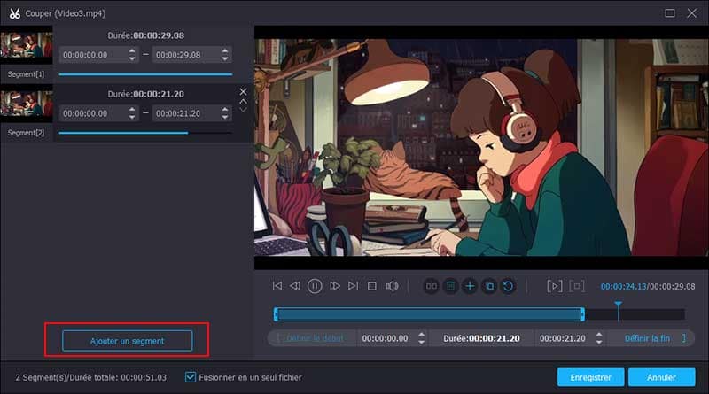709x394 pixels.
Task: Click 'Définir la fin' to set the end point
Action: [x=647, y=338]
